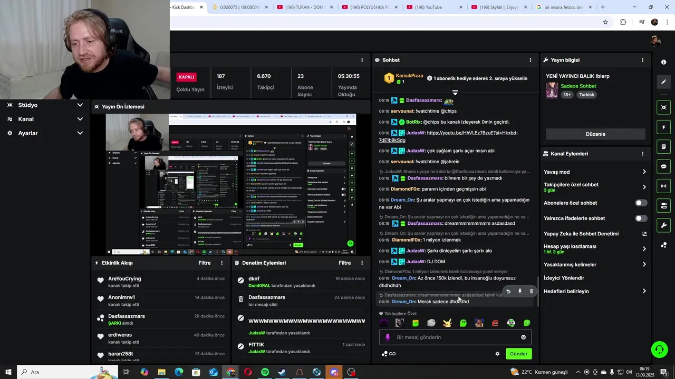Click the user avatar at top right
Viewport: 675px width, 379px height.
coord(655,41)
